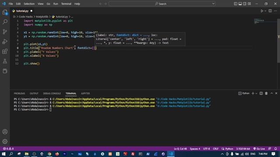
Task: Select the tutorial.py editor tab
Action: tap(22, 11)
